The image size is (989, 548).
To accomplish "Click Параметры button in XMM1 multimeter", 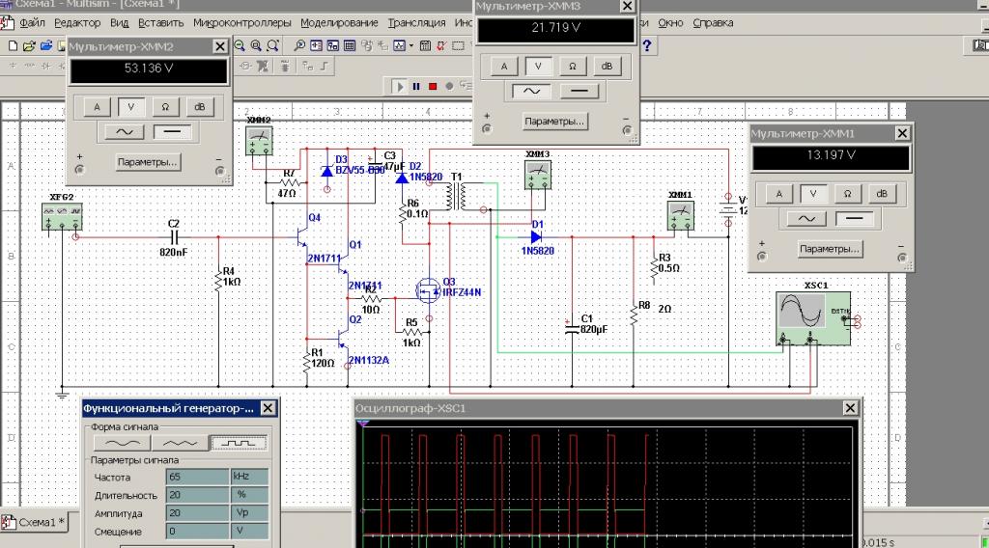I will click(830, 249).
